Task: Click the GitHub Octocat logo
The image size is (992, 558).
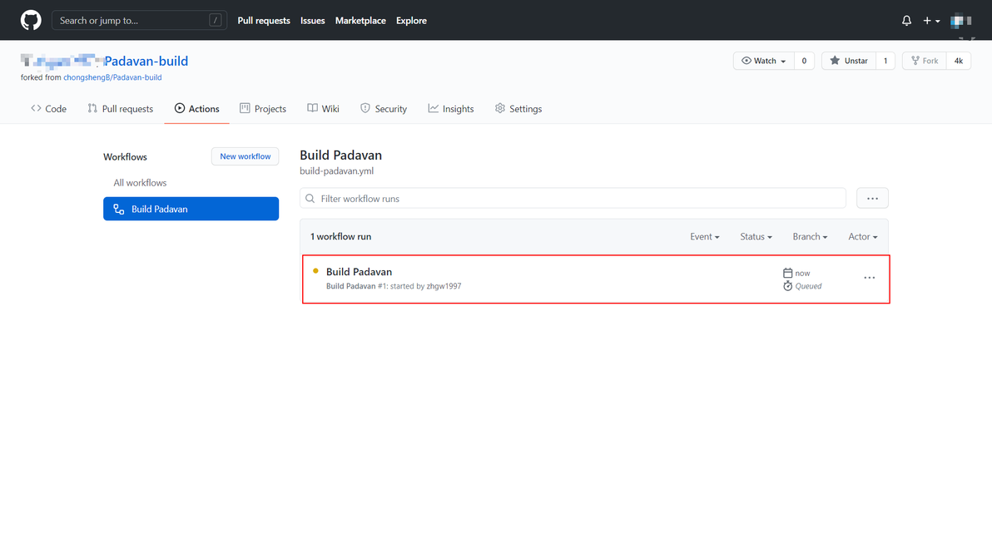Action: pos(31,20)
